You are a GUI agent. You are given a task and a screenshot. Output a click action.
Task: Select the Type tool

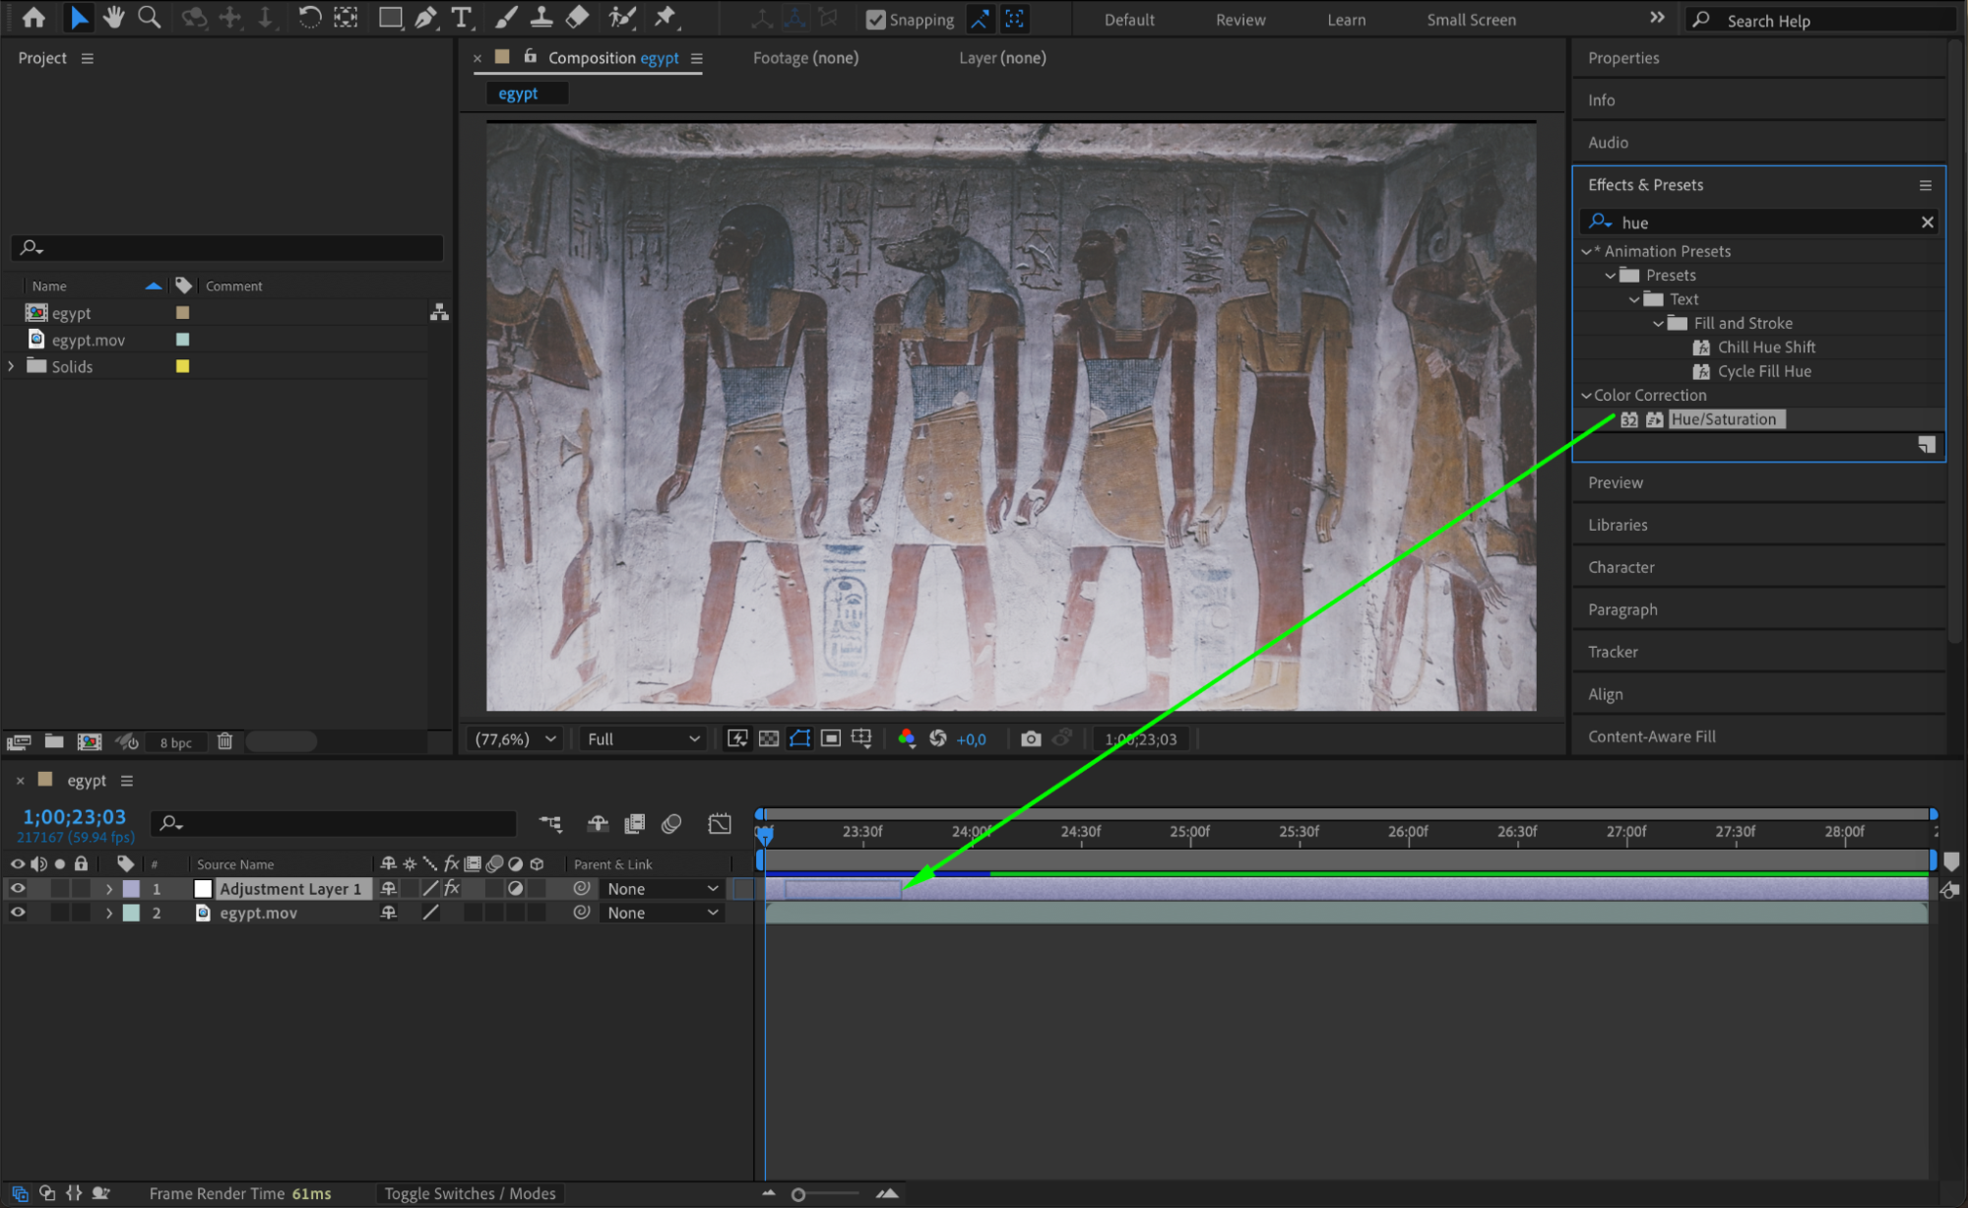point(461,17)
